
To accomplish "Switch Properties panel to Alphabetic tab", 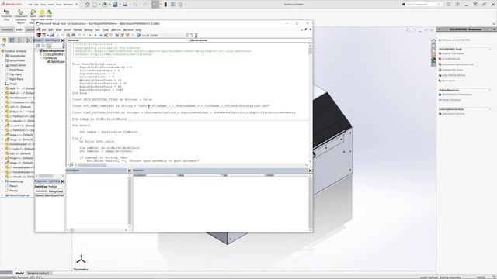I will [41, 191].
